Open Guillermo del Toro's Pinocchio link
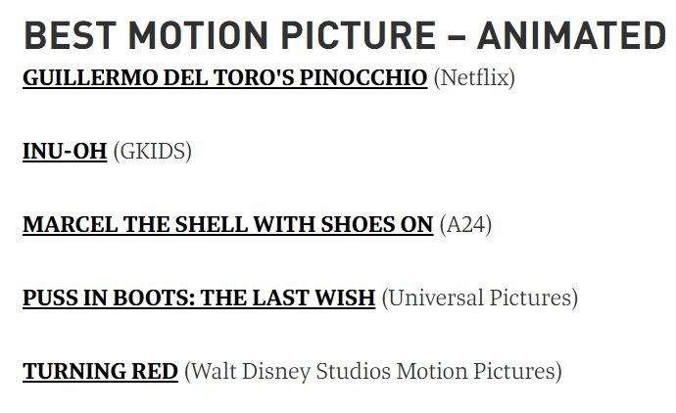The width and height of the screenshot is (676, 413). [224, 77]
